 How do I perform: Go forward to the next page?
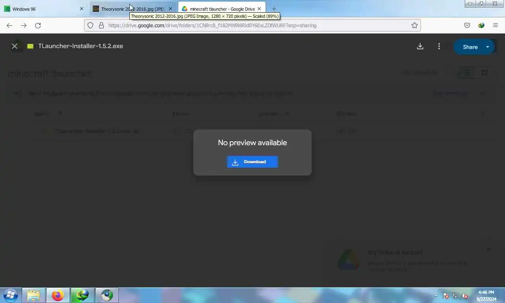(24, 25)
